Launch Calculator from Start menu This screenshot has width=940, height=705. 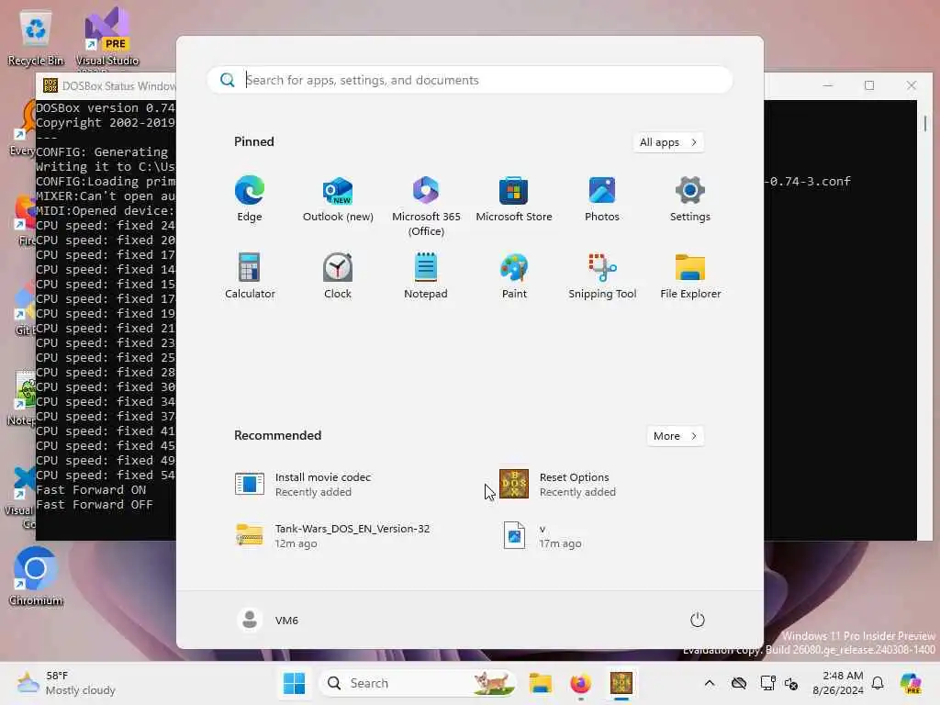tap(250, 275)
